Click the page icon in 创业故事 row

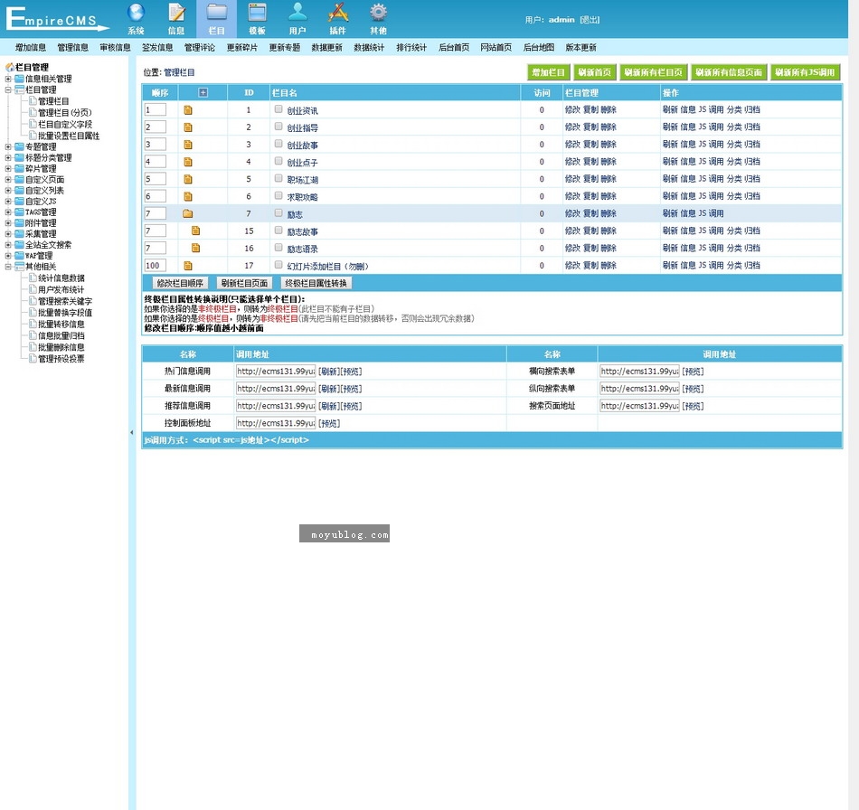coord(188,145)
